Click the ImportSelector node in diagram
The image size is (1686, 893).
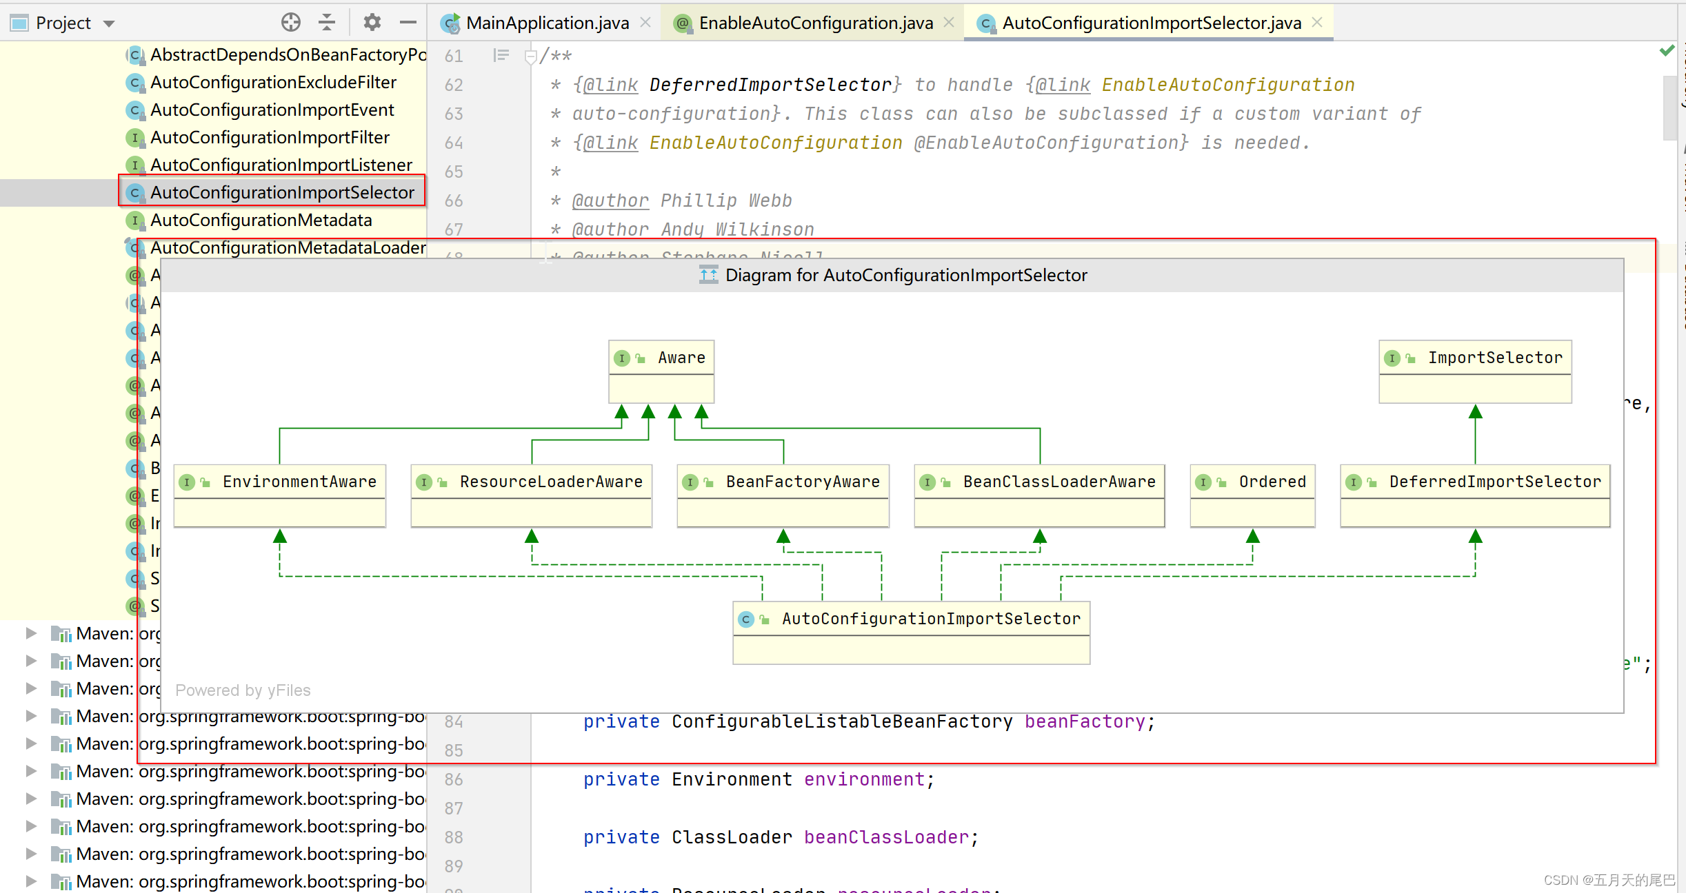(x=1475, y=371)
